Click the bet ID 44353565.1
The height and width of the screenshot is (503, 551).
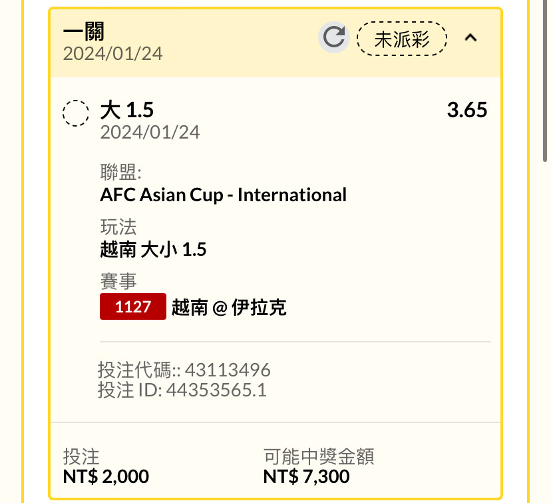[x=216, y=390]
